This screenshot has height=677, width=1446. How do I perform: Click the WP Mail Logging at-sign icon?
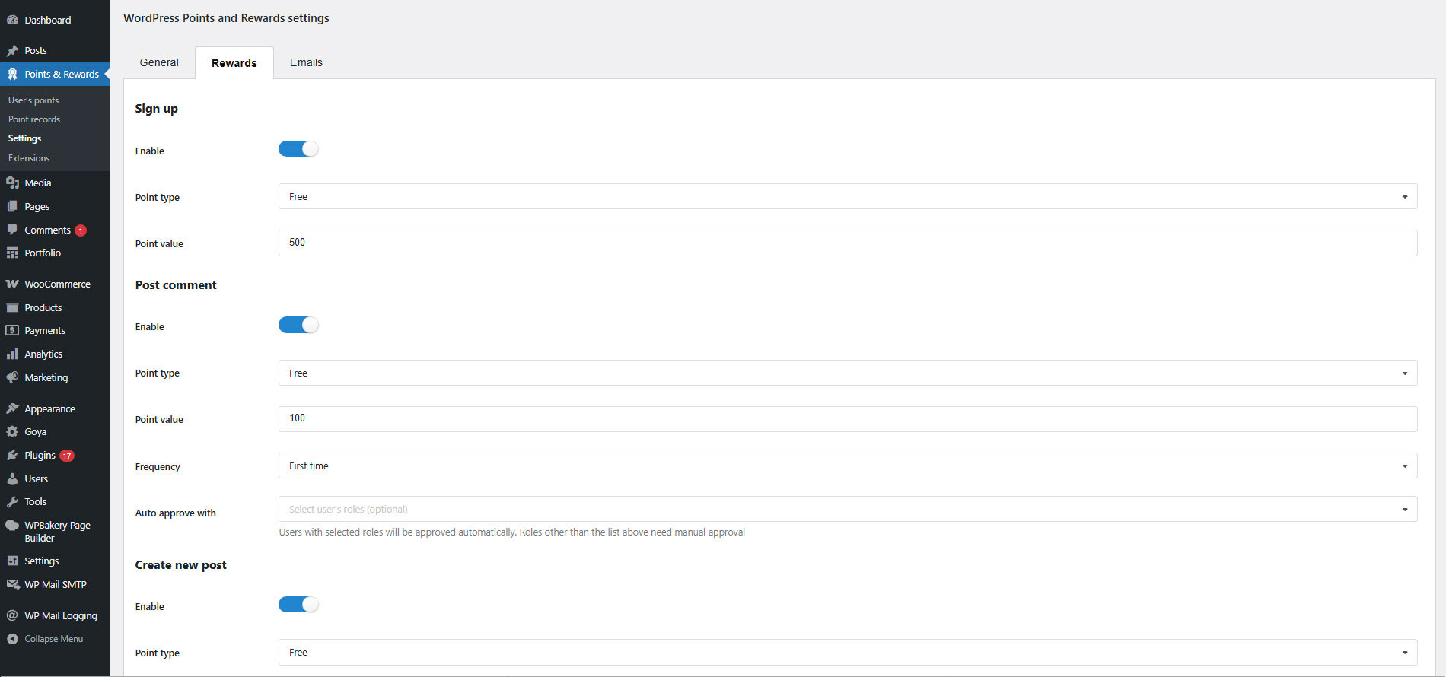[12, 615]
